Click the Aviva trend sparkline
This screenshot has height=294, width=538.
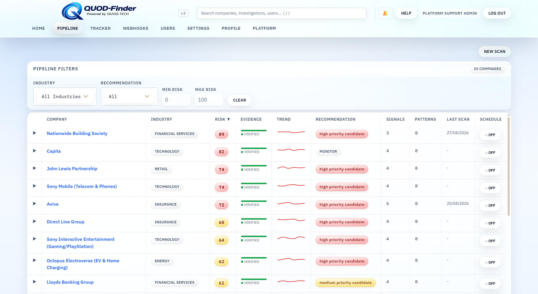(x=291, y=203)
